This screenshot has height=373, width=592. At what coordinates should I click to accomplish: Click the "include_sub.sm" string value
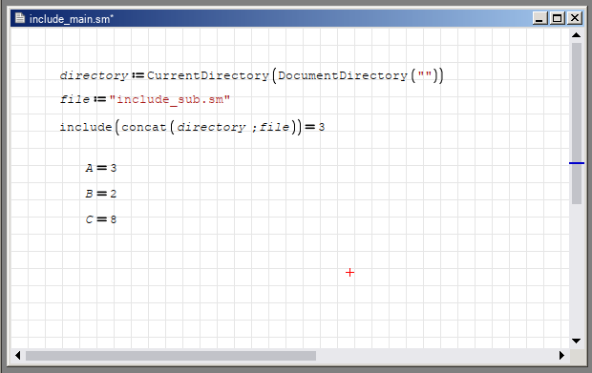point(170,99)
